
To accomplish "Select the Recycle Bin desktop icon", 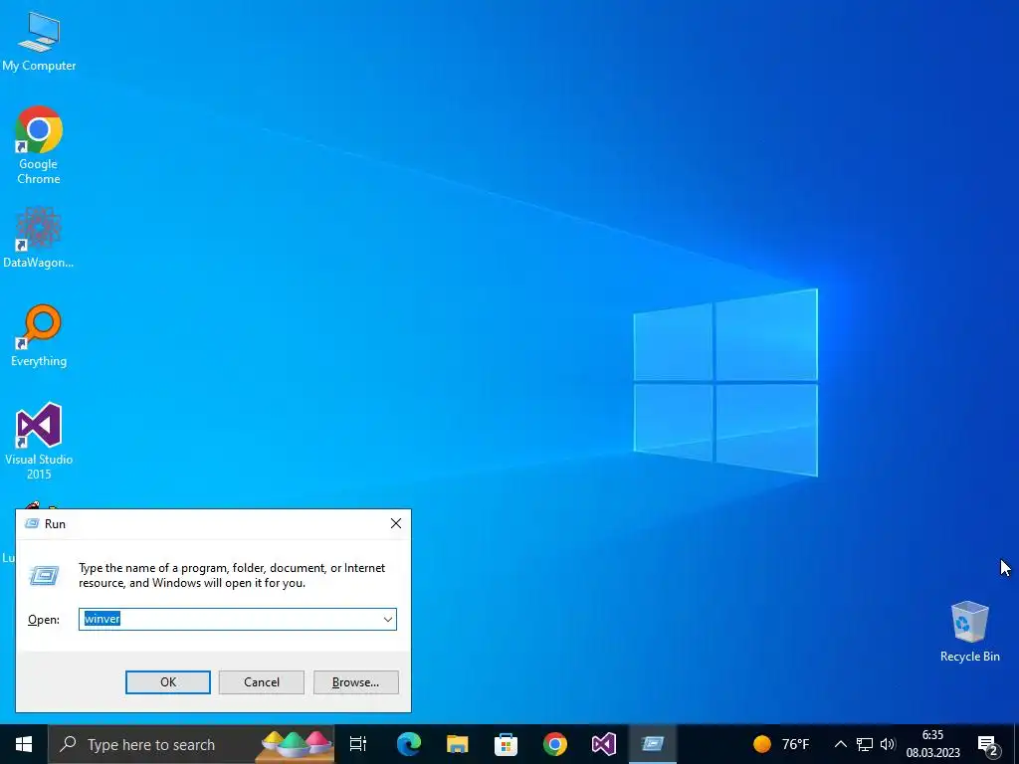I will point(969,632).
